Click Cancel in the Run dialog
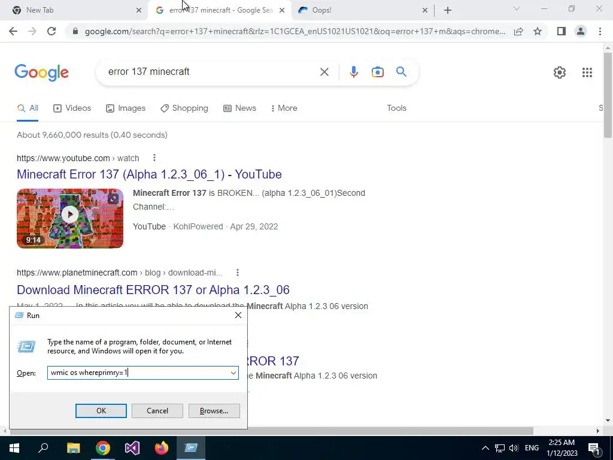 point(157,411)
